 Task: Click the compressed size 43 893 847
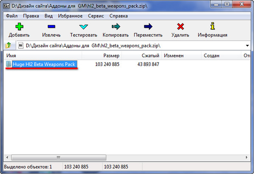148,64
